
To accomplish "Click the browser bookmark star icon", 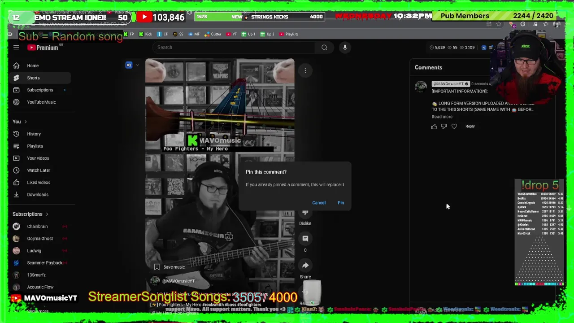I will [x=499, y=24].
